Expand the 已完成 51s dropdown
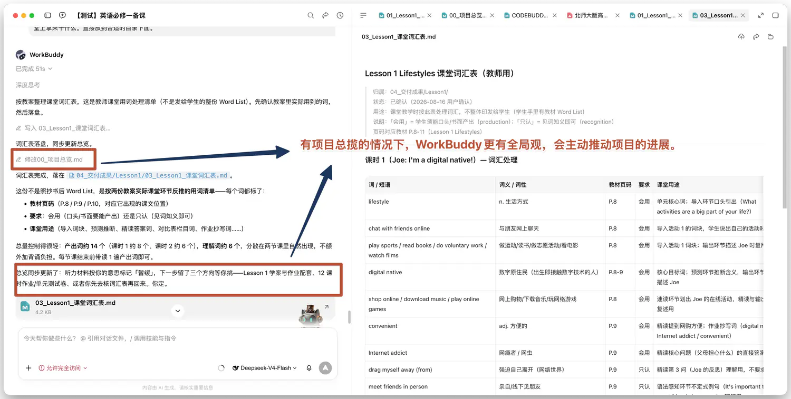 (34, 69)
